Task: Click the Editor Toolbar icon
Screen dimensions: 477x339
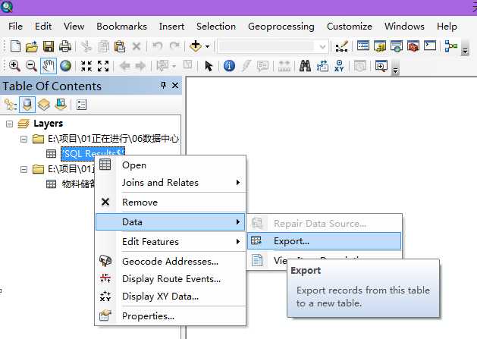Action: coord(341,46)
